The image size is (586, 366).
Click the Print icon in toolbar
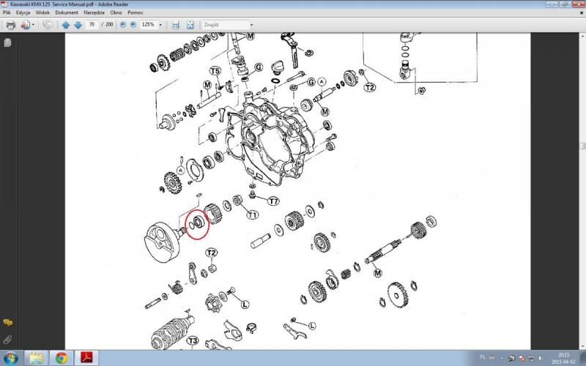tap(10, 25)
